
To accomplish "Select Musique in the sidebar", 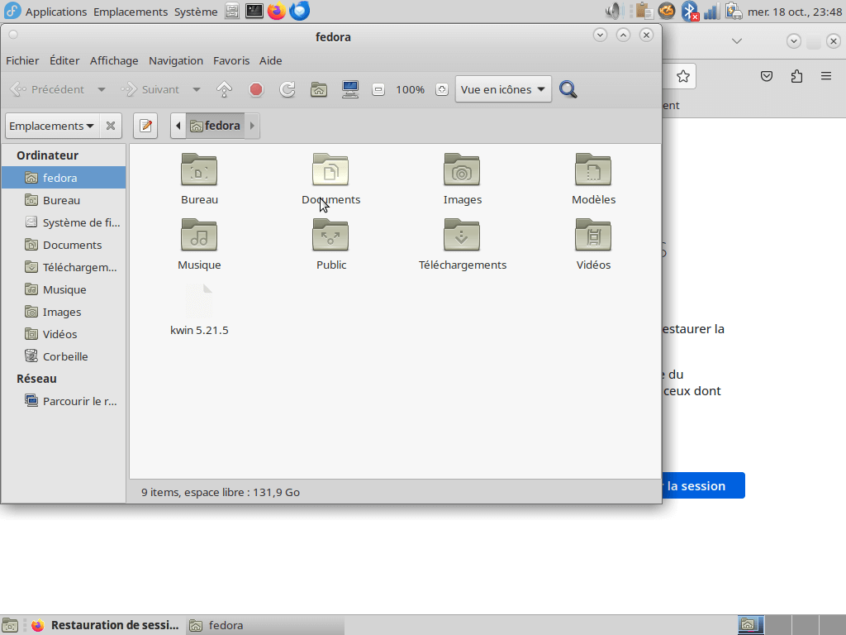I will pyautogui.click(x=64, y=289).
